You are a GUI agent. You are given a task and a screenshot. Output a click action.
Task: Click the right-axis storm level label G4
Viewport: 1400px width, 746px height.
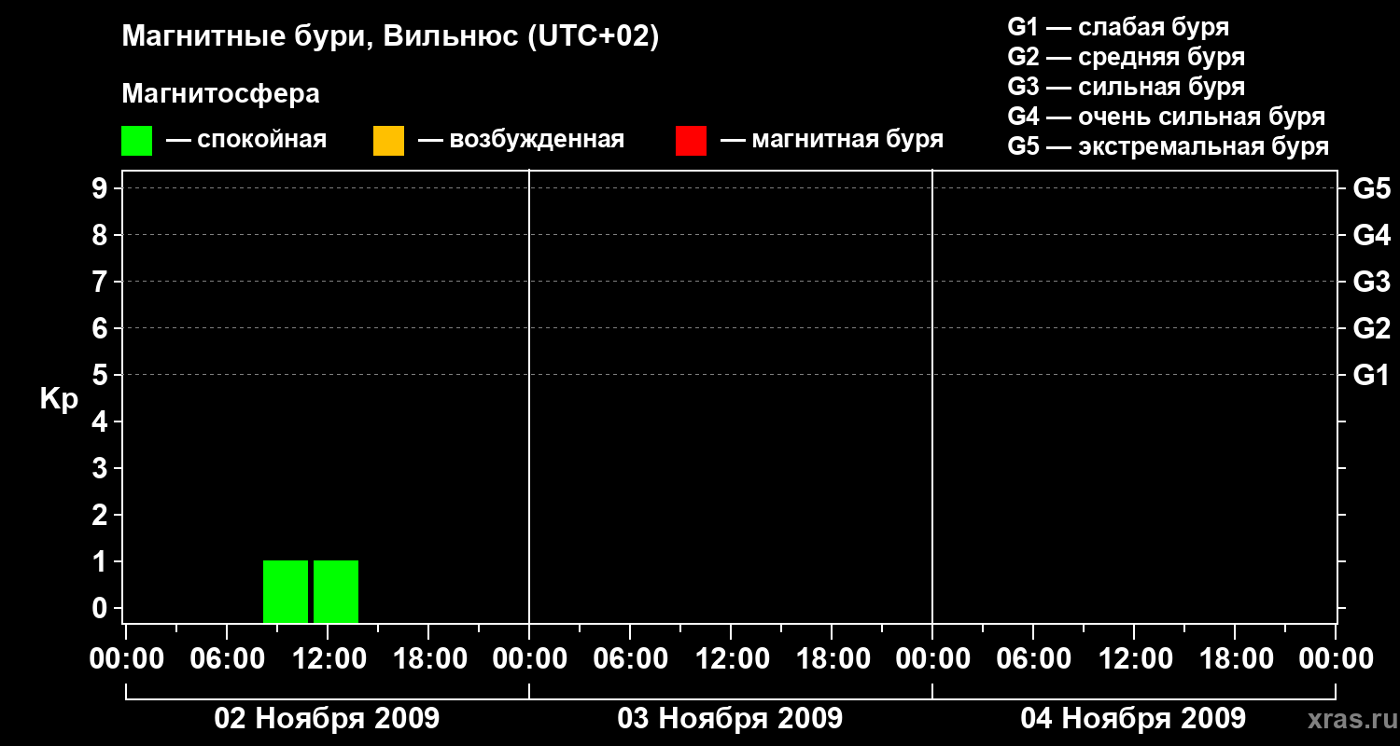(x=1371, y=235)
